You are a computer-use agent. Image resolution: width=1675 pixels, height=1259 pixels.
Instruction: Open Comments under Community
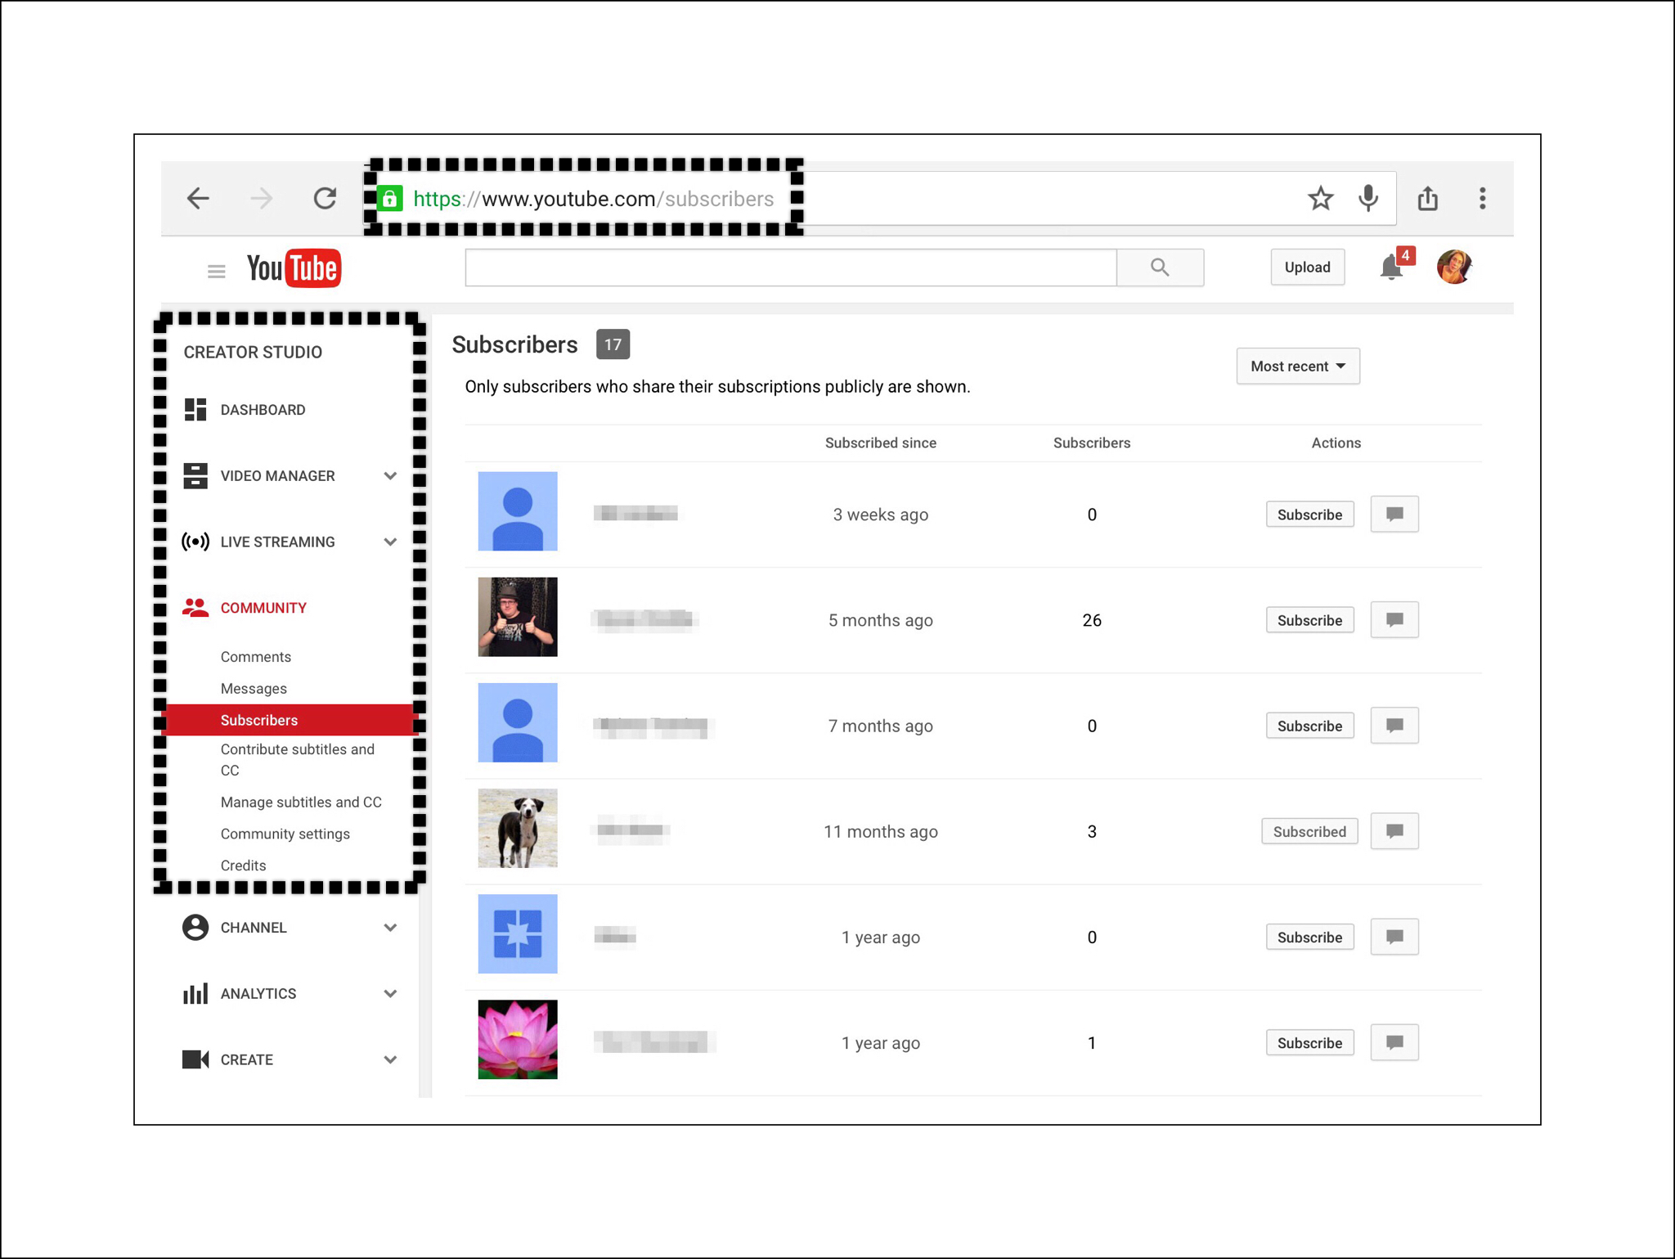[x=255, y=656]
